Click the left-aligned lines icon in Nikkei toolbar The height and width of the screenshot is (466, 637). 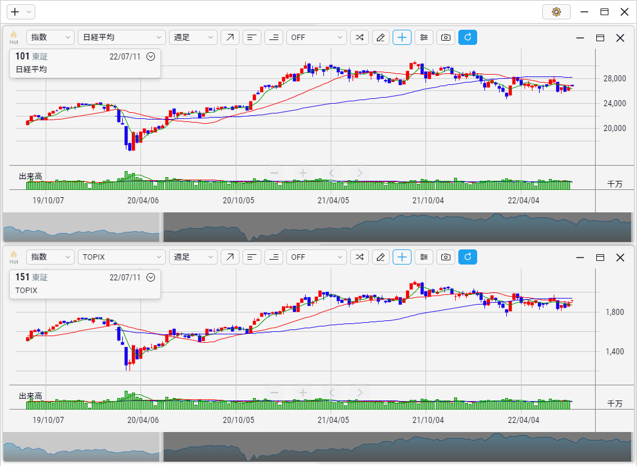click(252, 37)
